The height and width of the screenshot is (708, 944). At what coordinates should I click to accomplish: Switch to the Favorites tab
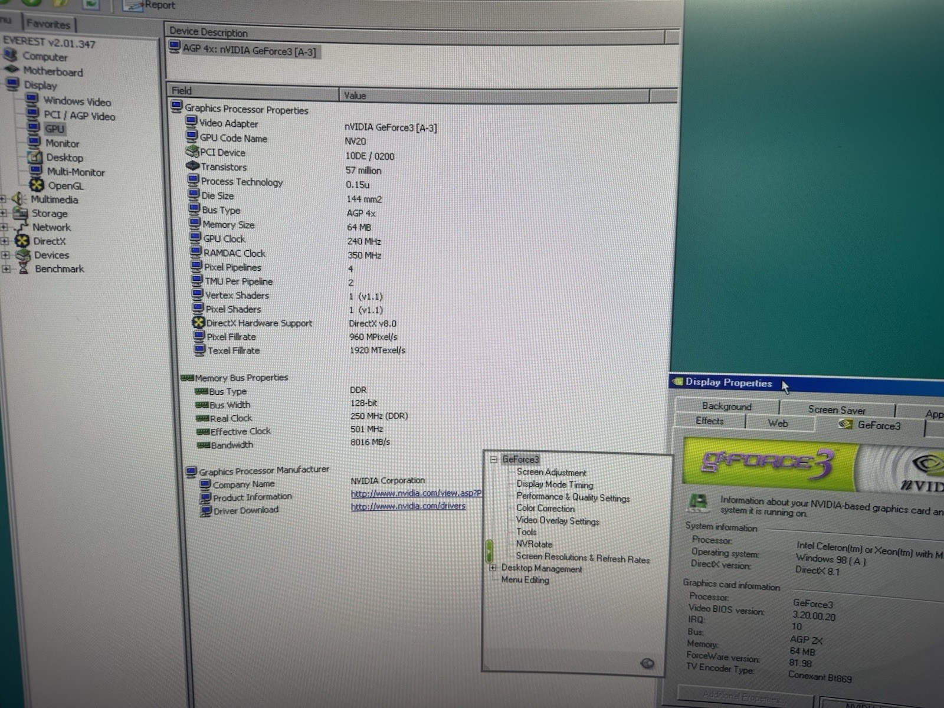(48, 24)
